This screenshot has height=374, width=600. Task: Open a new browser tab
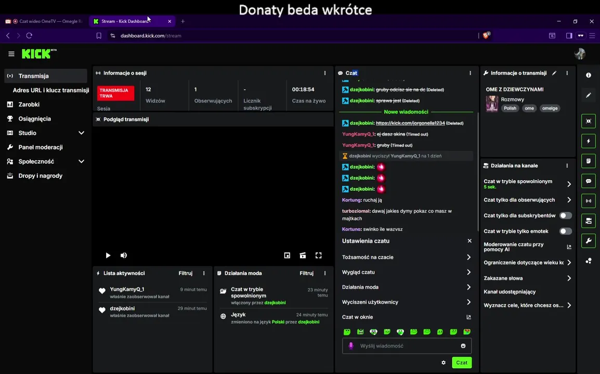pos(182,21)
